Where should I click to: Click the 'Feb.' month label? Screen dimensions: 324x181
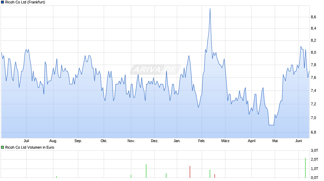[x=202, y=141]
